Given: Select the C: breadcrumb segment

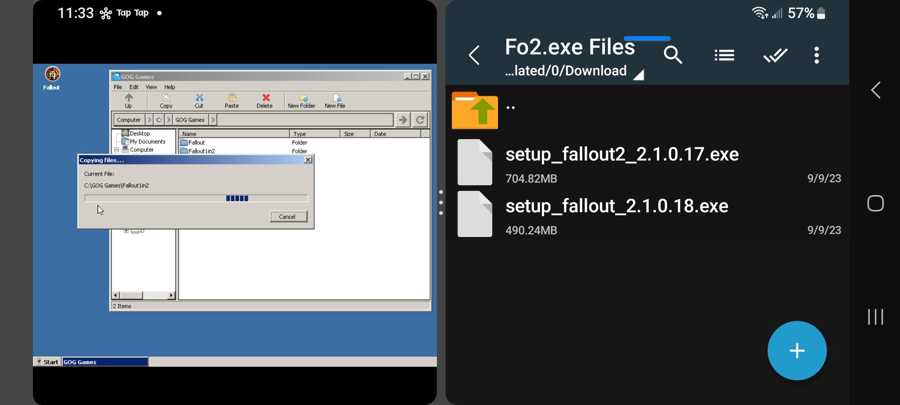Looking at the screenshot, I should click(159, 120).
